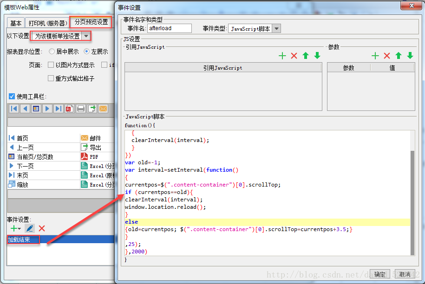425x284 pixels.
Task: Select 当前页/总页数 in the tool list
Action: 44,156
